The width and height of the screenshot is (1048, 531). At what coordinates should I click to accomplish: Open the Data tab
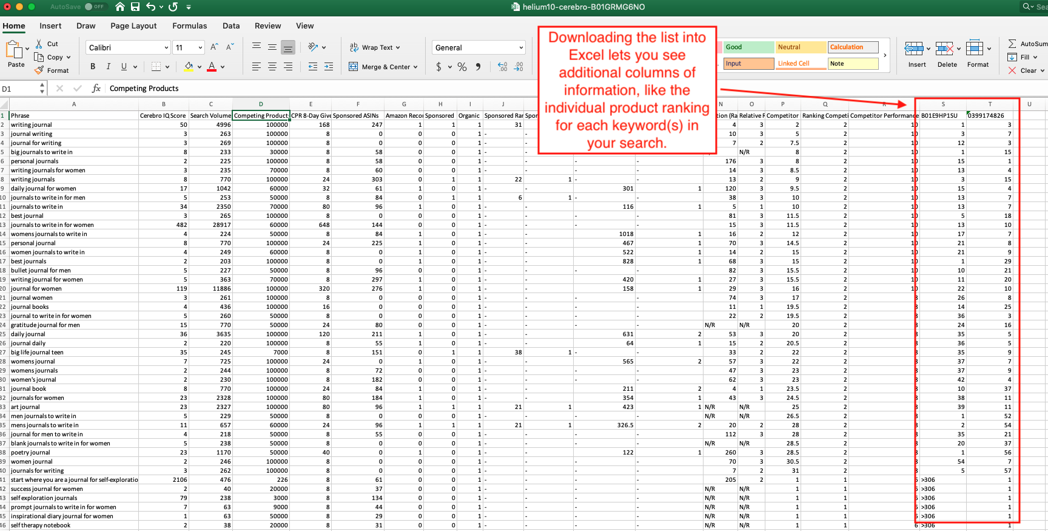pyautogui.click(x=231, y=25)
